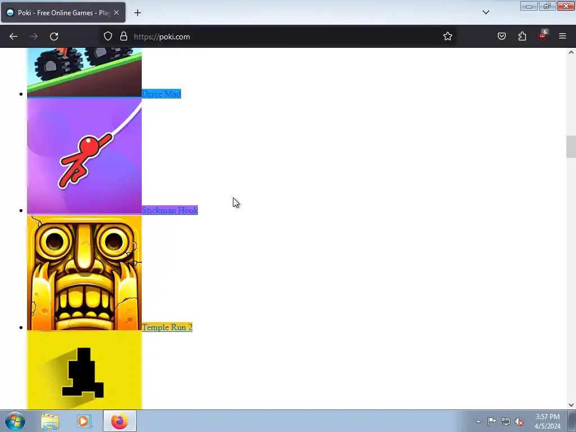Open Firefox application hamburger menu
The height and width of the screenshot is (432, 576).
click(562, 37)
